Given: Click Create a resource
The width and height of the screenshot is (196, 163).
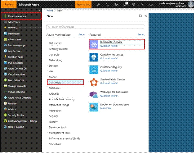Looking at the screenshot, I should [x=21, y=16].
